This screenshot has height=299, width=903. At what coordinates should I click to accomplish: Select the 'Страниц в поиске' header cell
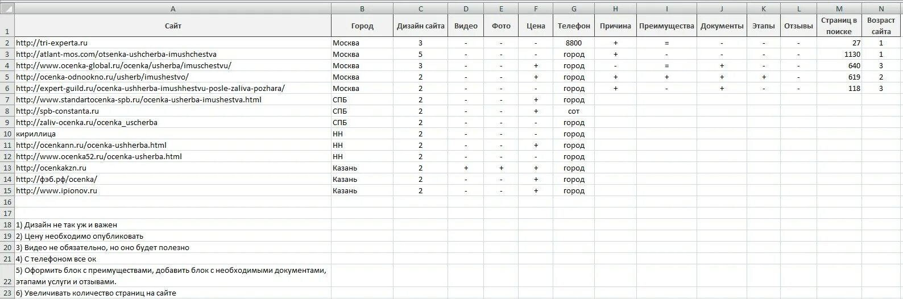[839, 26]
